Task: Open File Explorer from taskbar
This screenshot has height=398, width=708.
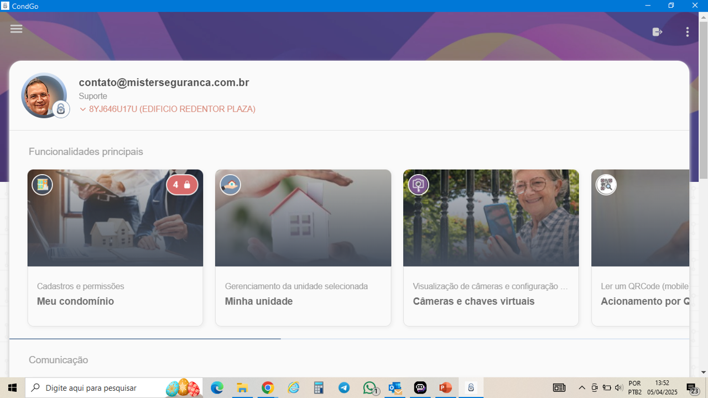Action: (242, 387)
